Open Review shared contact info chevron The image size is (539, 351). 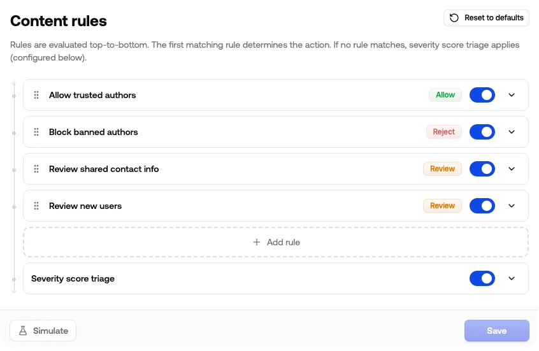[x=512, y=169]
